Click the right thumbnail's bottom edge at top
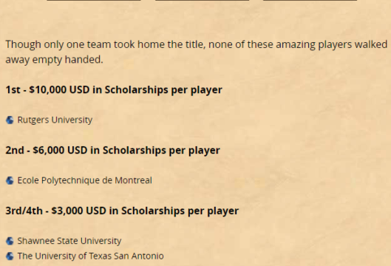 pyautogui.click(x=310, y=0)
